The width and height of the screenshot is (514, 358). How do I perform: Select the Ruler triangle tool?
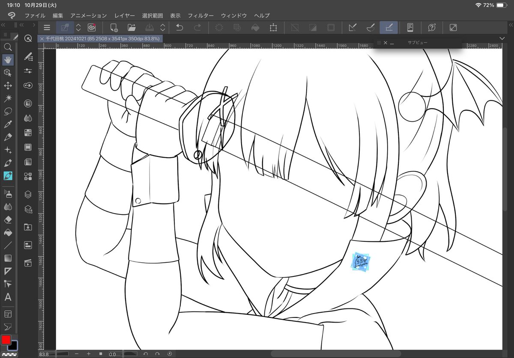tap(7, 271)
